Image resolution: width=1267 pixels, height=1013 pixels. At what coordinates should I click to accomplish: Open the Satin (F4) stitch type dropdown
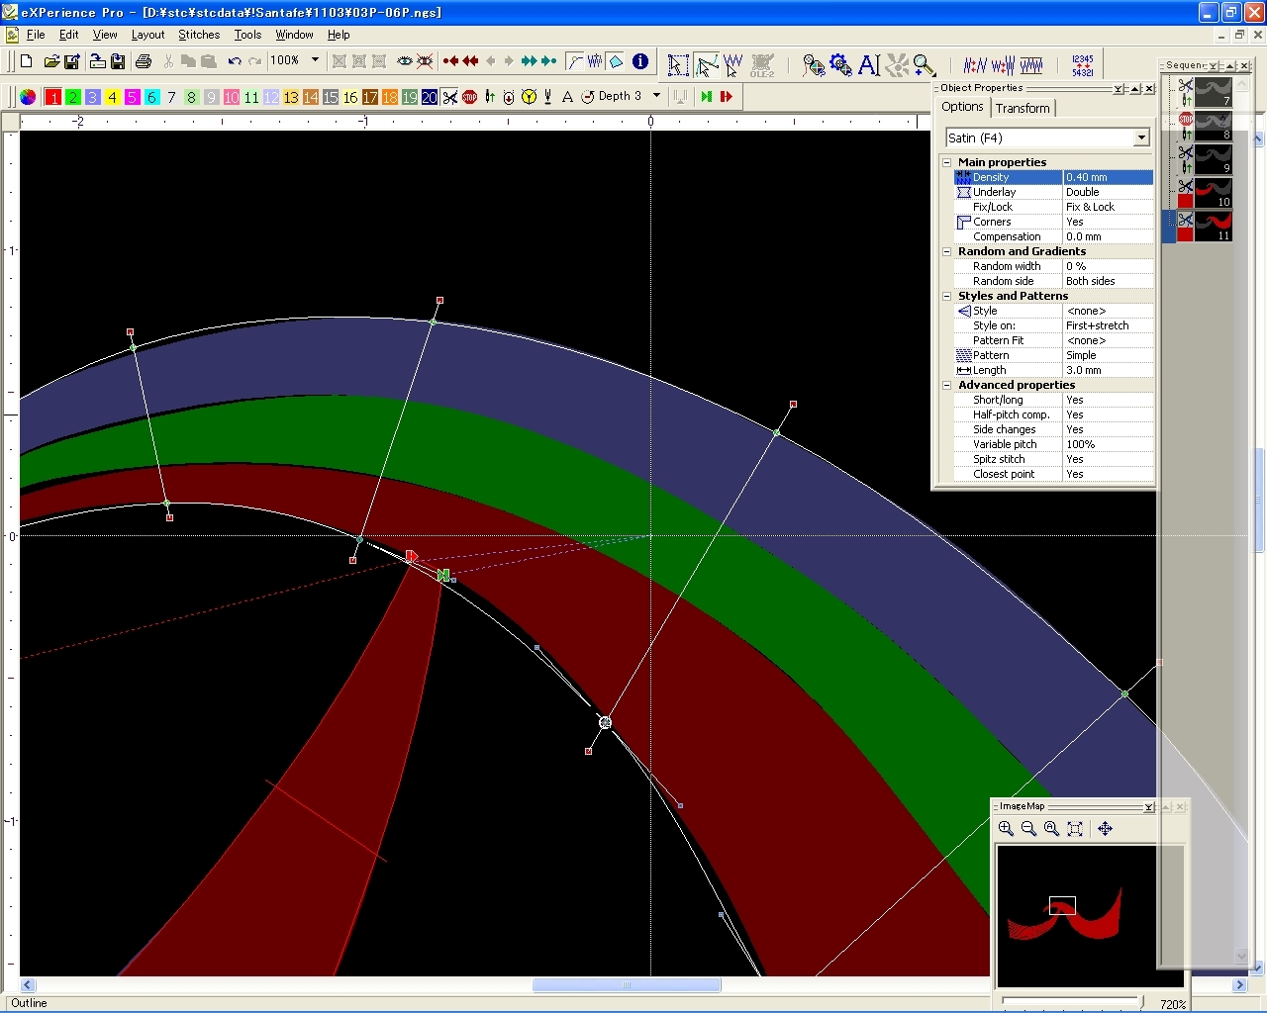click(1141, 138)
